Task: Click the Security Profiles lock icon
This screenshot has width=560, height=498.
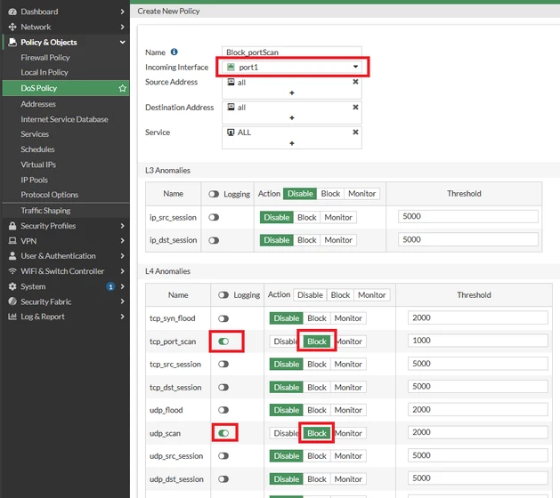Action: point(12,226)
